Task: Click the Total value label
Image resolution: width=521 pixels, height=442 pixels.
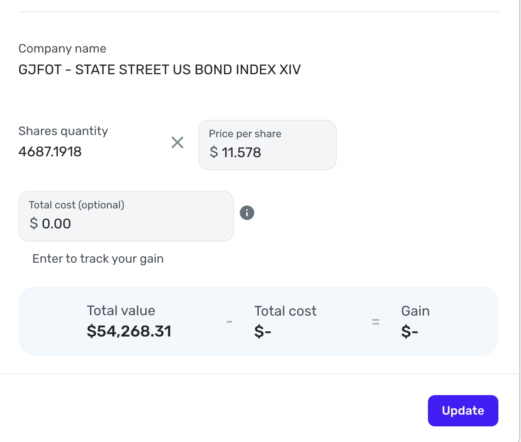Action: pyautogui.click(x=121, y=311)
